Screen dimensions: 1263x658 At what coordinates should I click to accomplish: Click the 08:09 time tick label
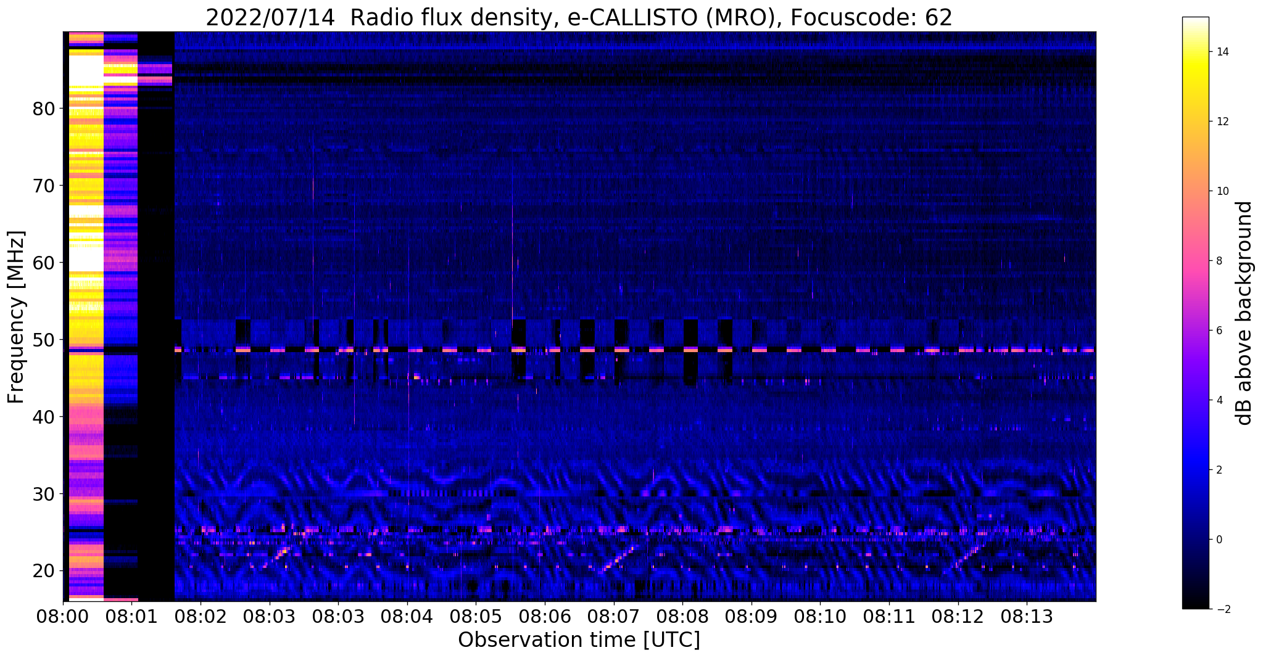(752, 616)
